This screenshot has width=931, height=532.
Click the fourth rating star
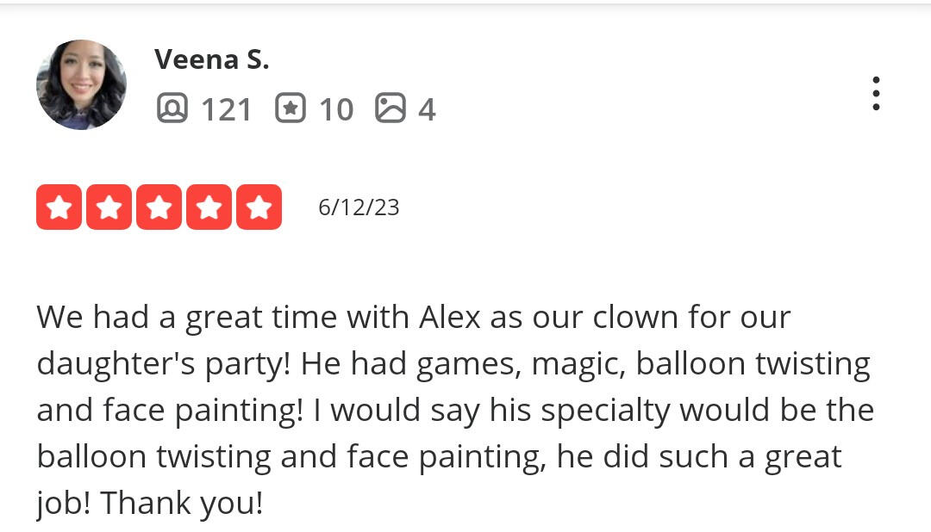209,207
